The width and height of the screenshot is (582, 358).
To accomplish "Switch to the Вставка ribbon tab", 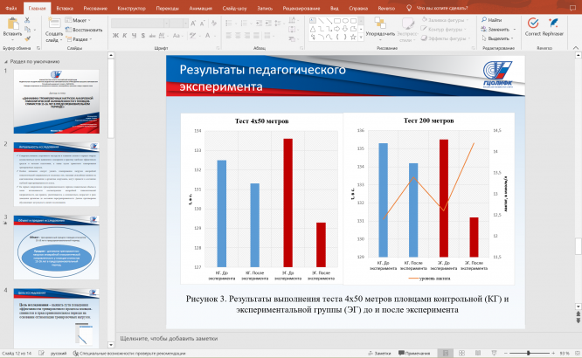I will pos(64,7).
